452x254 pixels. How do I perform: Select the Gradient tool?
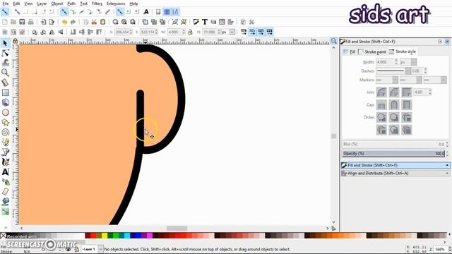tap(5, 212)
